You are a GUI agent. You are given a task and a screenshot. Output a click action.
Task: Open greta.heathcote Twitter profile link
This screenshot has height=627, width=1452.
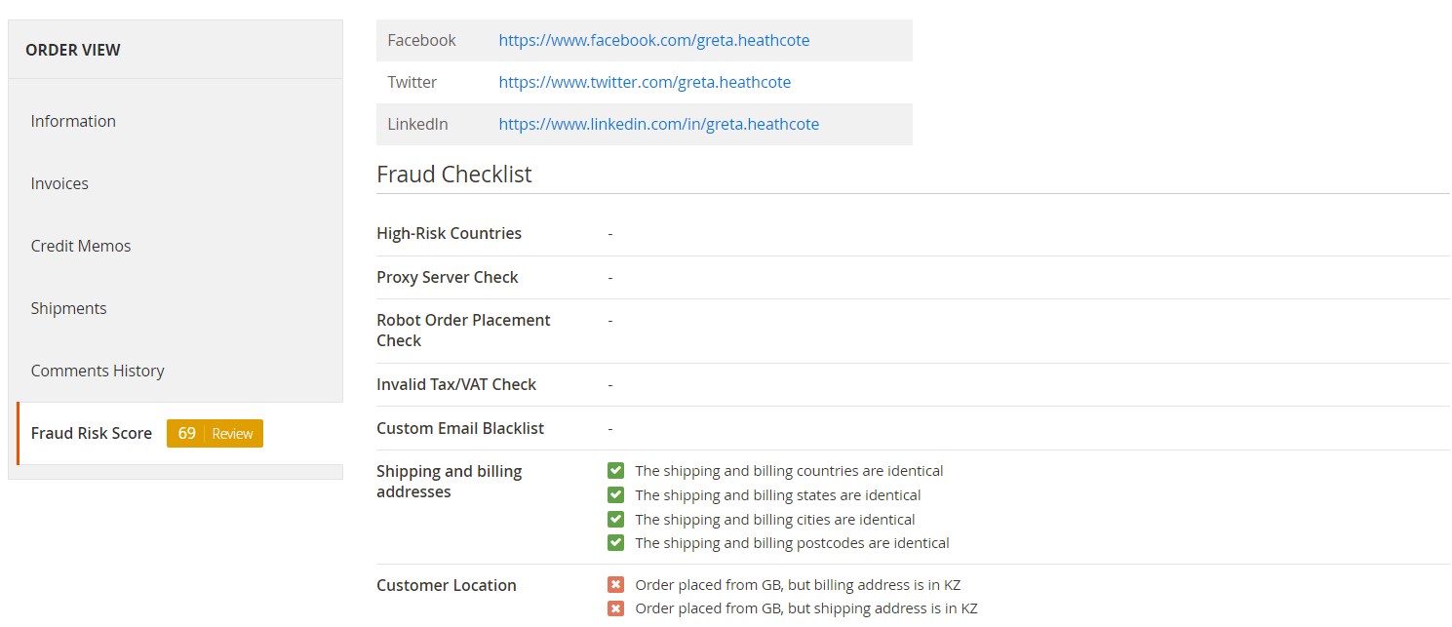[645, 82]
